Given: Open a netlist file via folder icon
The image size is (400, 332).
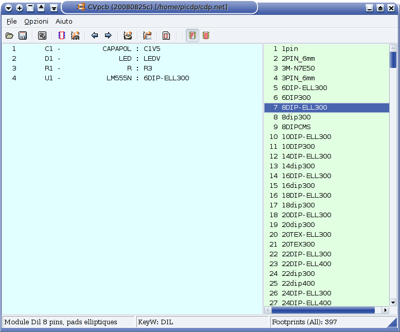Looking at the screenshot, I should (x=9, y=36).
